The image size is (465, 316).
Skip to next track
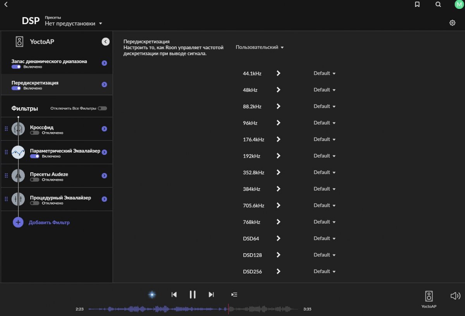(211, 295)
